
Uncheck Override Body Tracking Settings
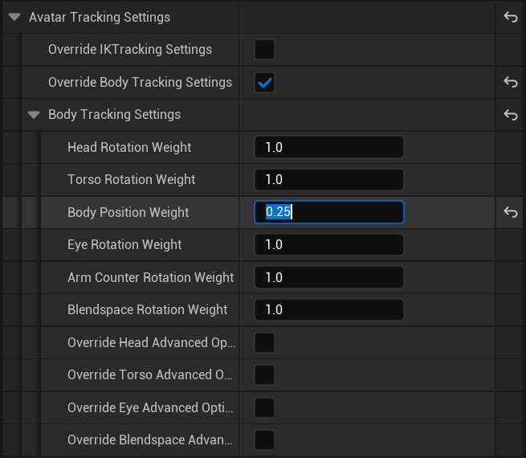pos(264,82)
